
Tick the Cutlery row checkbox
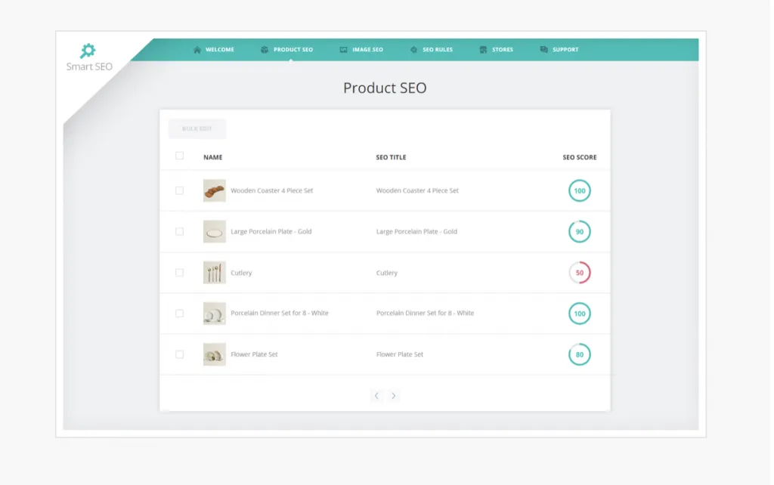pos(179,273)
